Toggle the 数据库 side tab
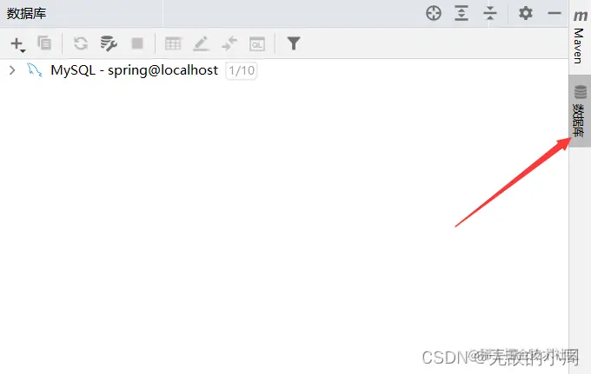The height and width of the screenshot is (374, 591). click(580, 111)
